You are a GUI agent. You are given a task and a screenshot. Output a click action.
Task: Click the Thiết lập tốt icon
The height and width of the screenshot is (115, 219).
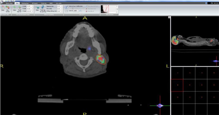coord(19,8)
